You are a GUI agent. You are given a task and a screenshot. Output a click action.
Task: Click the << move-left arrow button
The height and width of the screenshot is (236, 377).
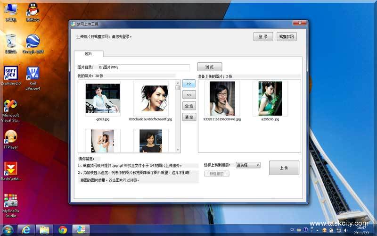(x=189, y=95)
